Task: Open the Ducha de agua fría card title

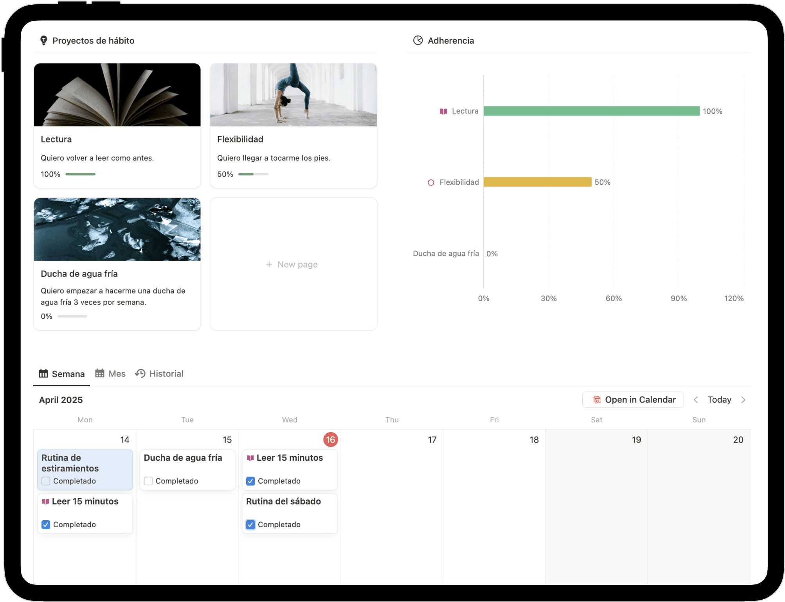Action: (79, 274)
